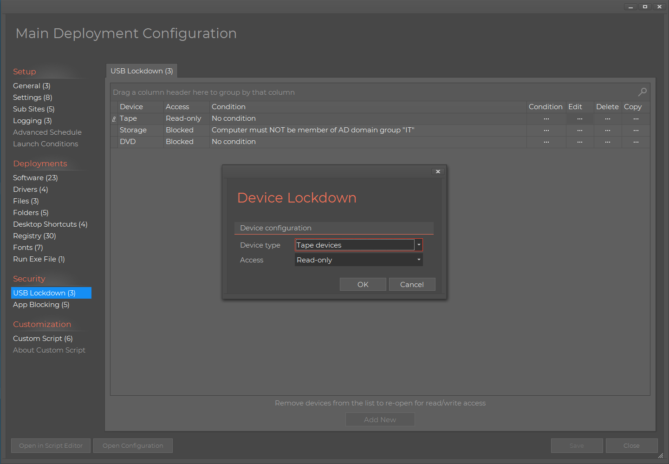This screenshot has height=464, width=669.
Task: Select the USB Lockdown (3) tab
Action: coord(142,71)
